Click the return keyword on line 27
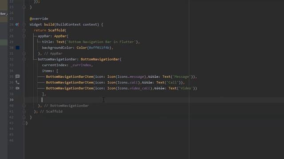This screenshot has width=284, height=159. point(40,30)
